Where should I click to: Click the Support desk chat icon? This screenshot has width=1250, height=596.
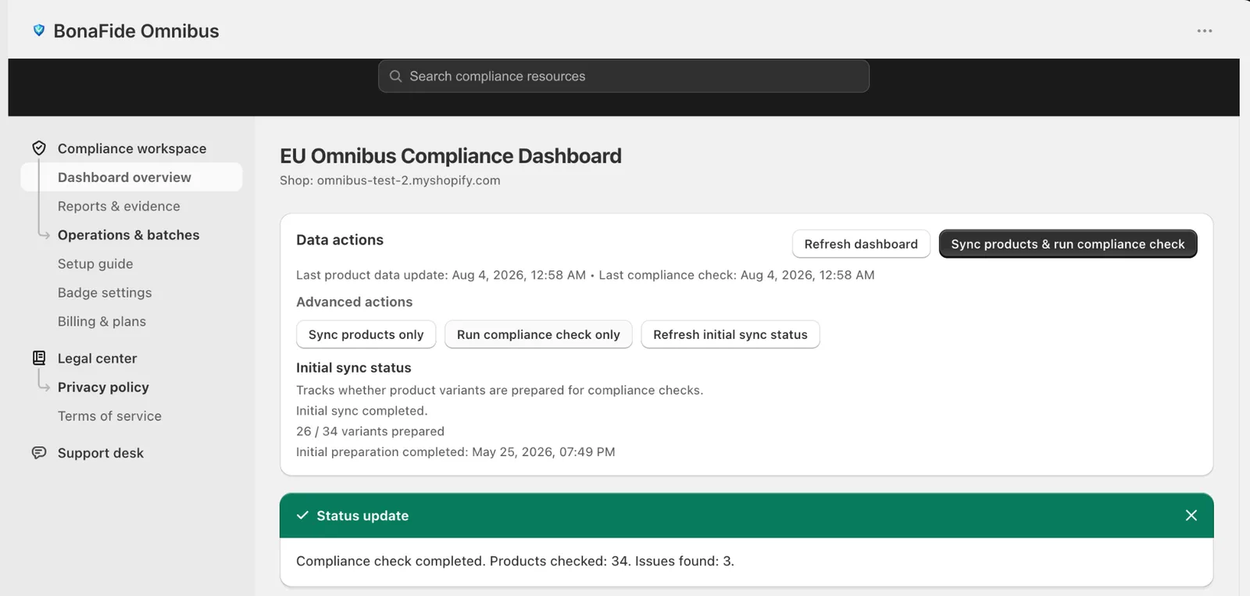39,453
